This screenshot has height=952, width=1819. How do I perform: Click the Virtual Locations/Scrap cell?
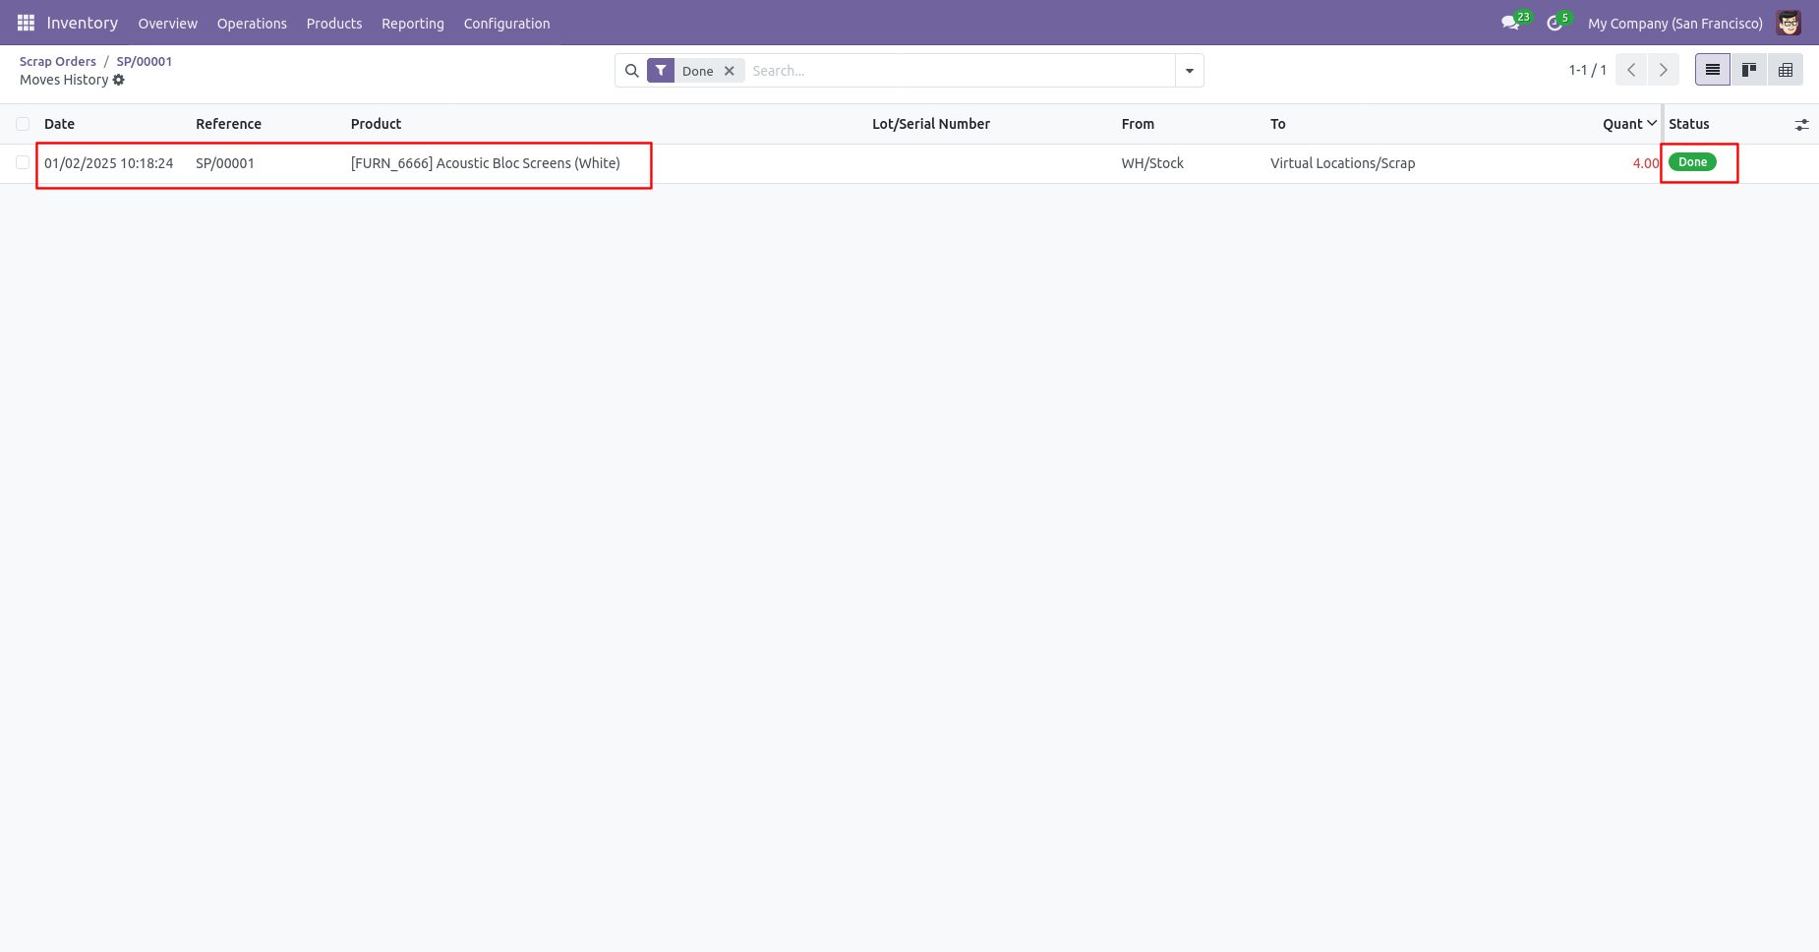coord(1342,163)
